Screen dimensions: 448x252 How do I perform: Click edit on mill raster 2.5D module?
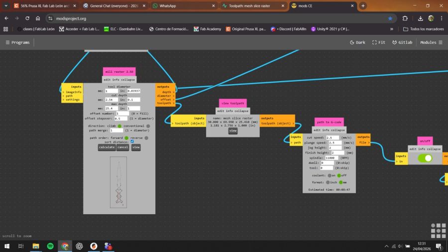pyautogui.click(x=107, y=80)
